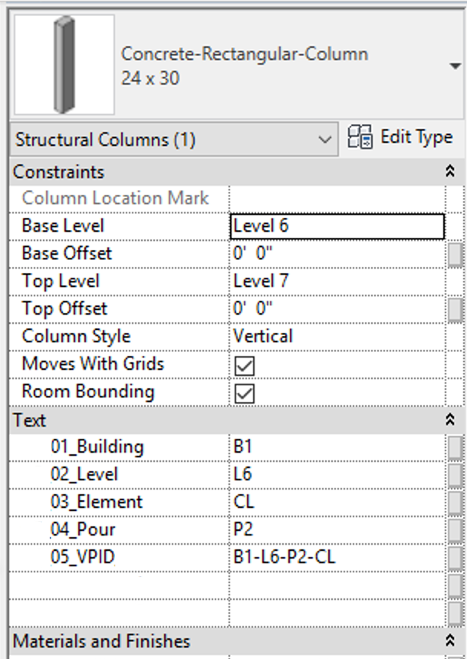Click the small button beside 03_Element
Viewport: 467px width, 659px height.
[x=455, y=502]
